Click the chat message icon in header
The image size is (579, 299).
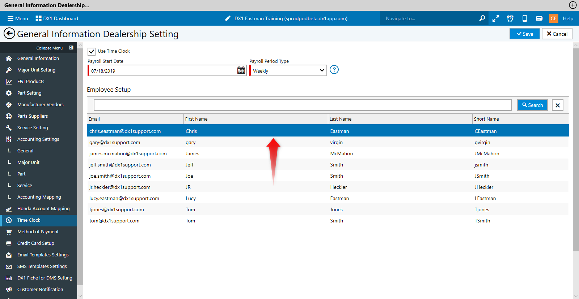[x=539, y=18]
